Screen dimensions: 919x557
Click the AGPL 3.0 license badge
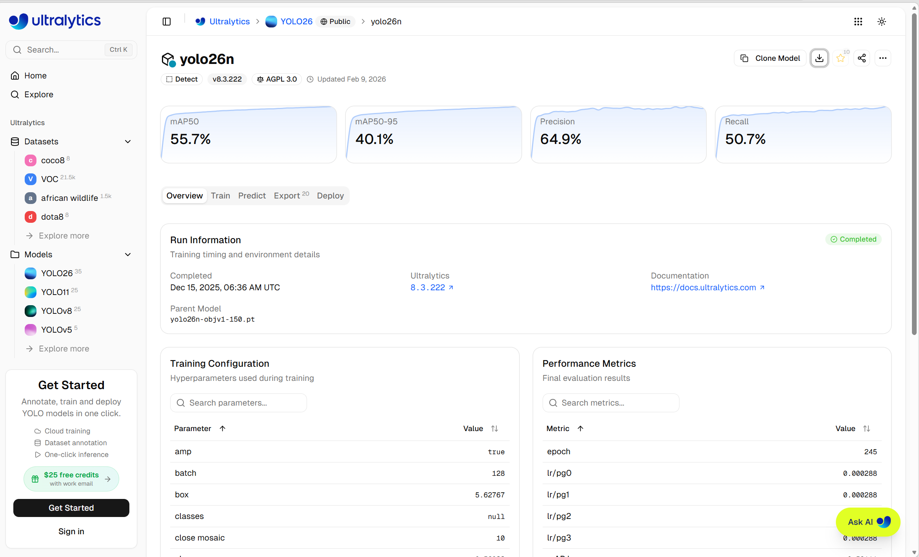[277, 79]
